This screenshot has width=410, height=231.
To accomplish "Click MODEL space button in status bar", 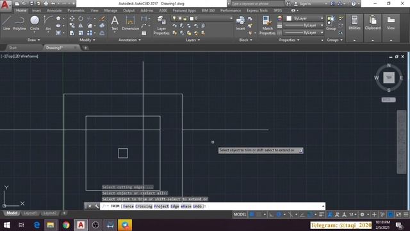I will click(240, 214).
